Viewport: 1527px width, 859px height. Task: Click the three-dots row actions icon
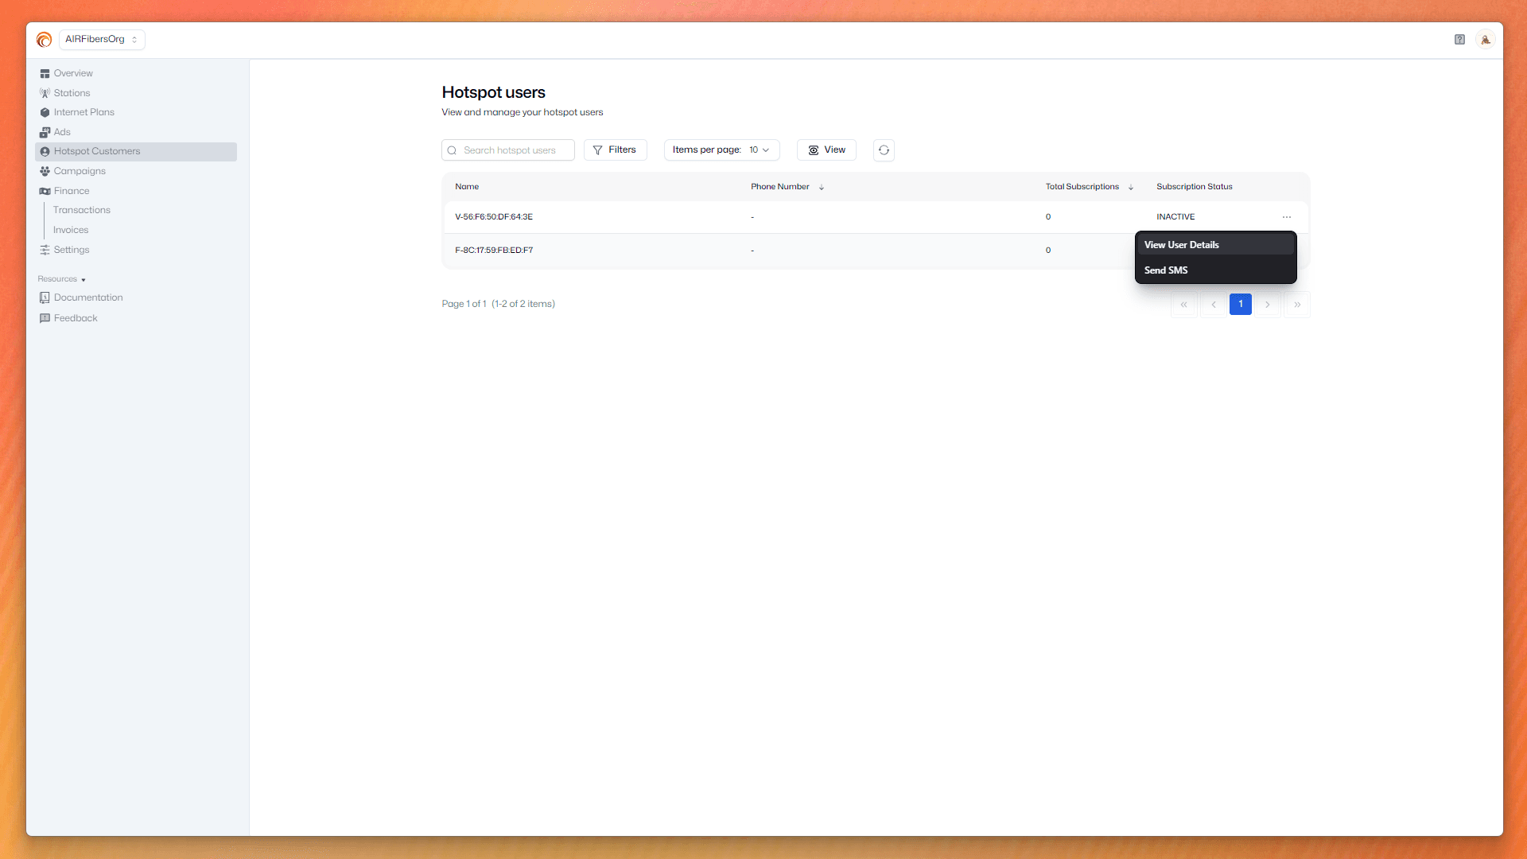(x=1287, y=217)
